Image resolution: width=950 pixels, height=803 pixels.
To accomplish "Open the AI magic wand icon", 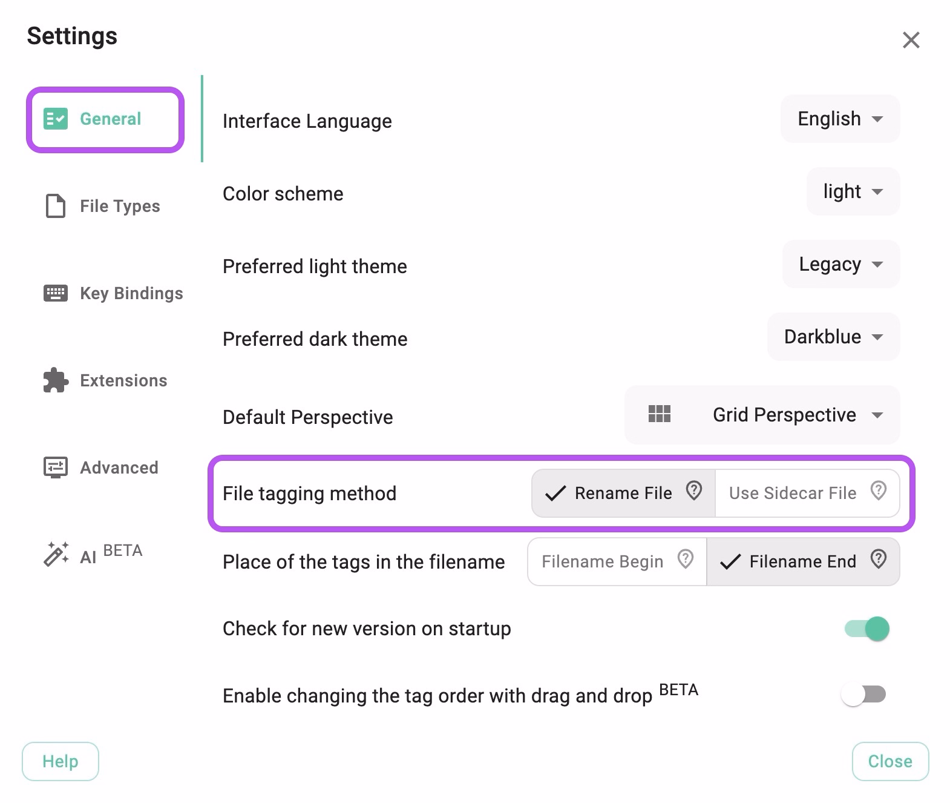I will tap(56, 552).
